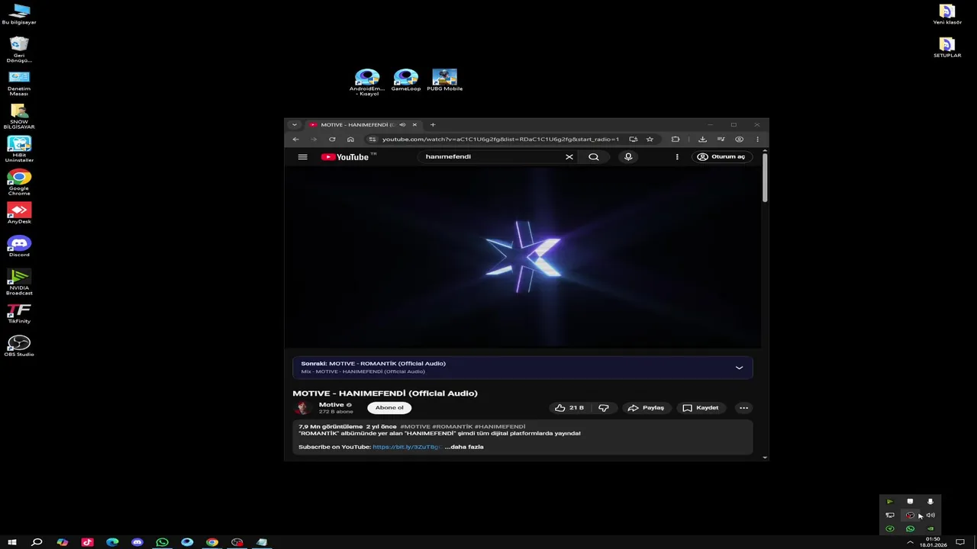This screenshot has height=549, width=977.
Task: Select Discord desktop icon
Action: 19,246
